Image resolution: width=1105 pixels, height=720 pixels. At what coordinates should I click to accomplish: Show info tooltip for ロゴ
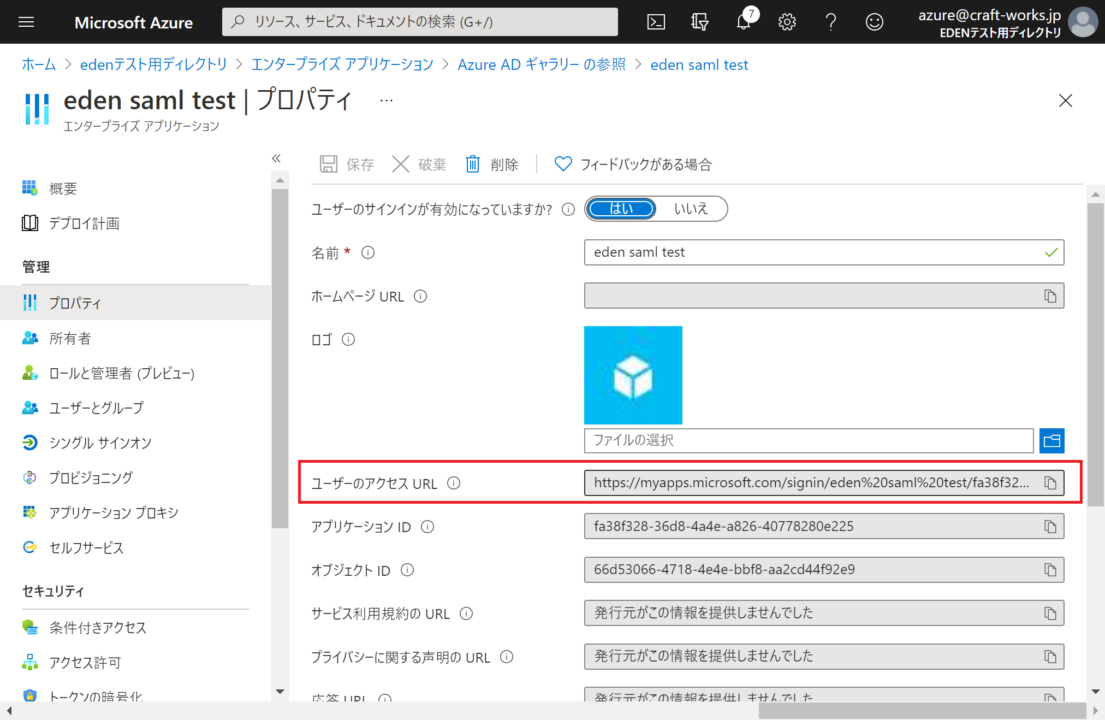[348, 339]
